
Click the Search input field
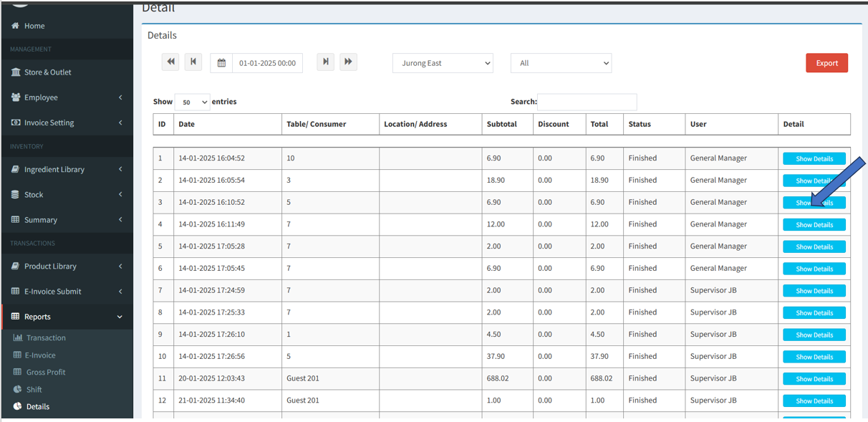tap(587, 102)
